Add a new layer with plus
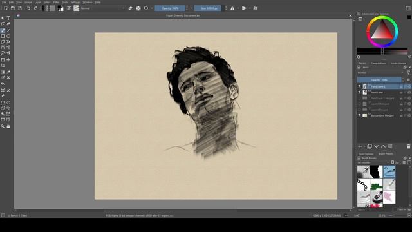 click(x=360, y=146)
